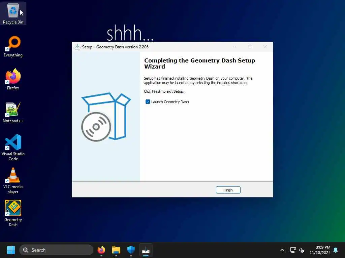Open Firefox from the taskbar
345x258 pixels.
point(101,250)
